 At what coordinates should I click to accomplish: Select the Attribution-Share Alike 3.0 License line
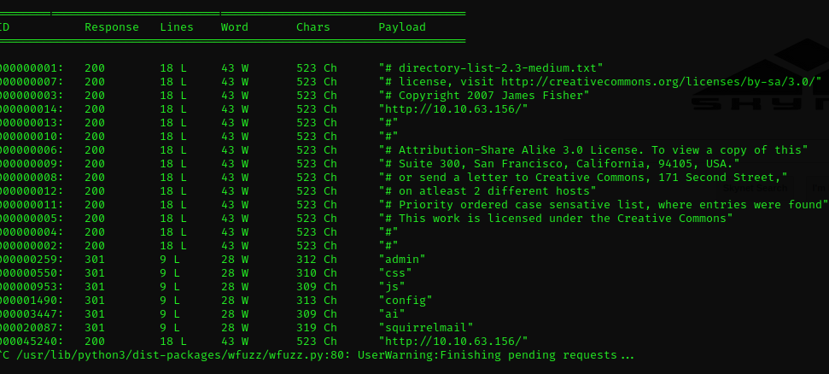tap(593, 149)
